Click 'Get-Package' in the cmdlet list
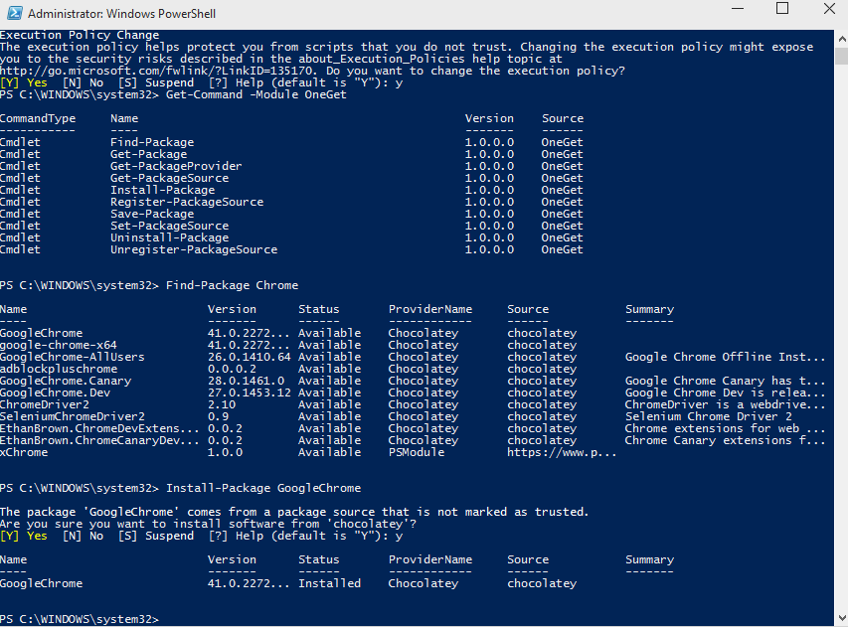The image size is (848, 627). (149, 154)
